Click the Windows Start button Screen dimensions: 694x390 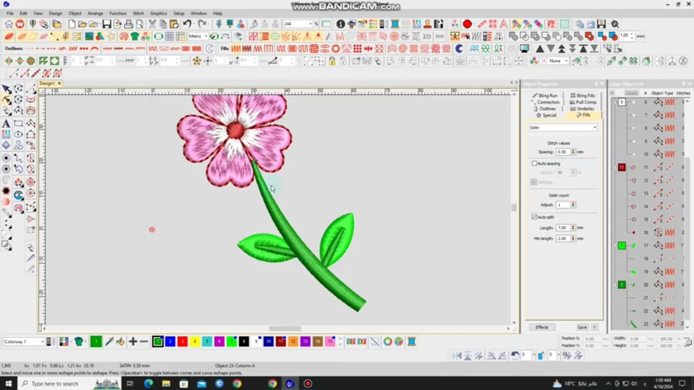[9, 383]
